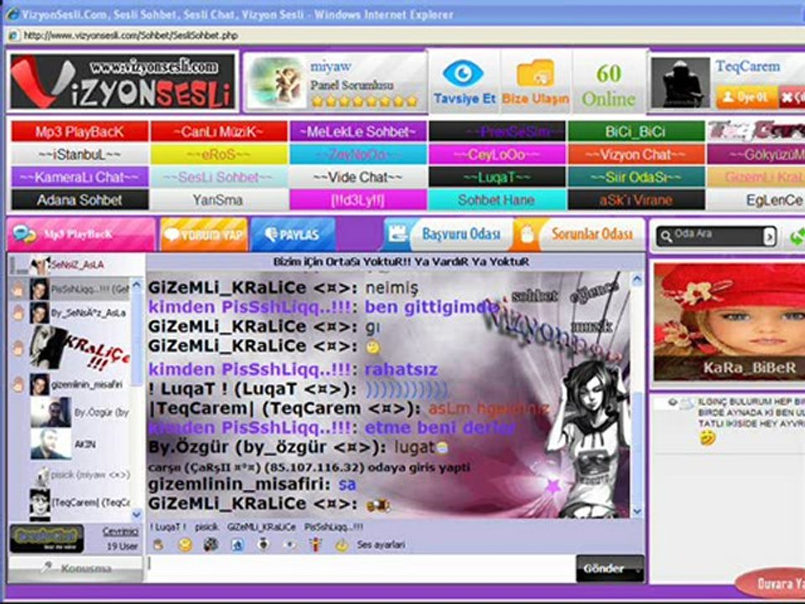Image resolution: width=805 pixels, height=604 pixels.
Task: Click the small eye icon in chat toolbar
Action: pos(290,544)
